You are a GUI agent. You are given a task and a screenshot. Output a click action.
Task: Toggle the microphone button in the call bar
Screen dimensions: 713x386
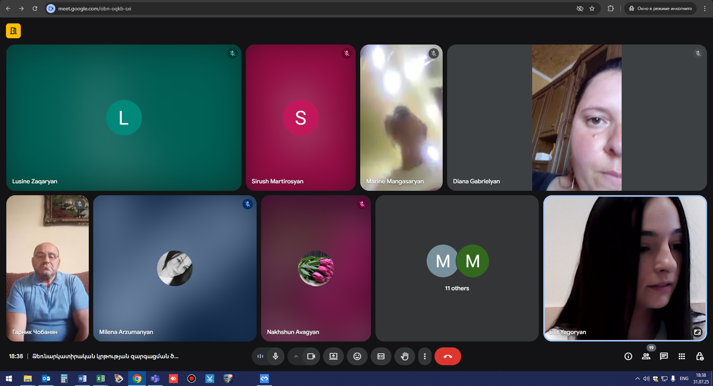tap(276, 356)
